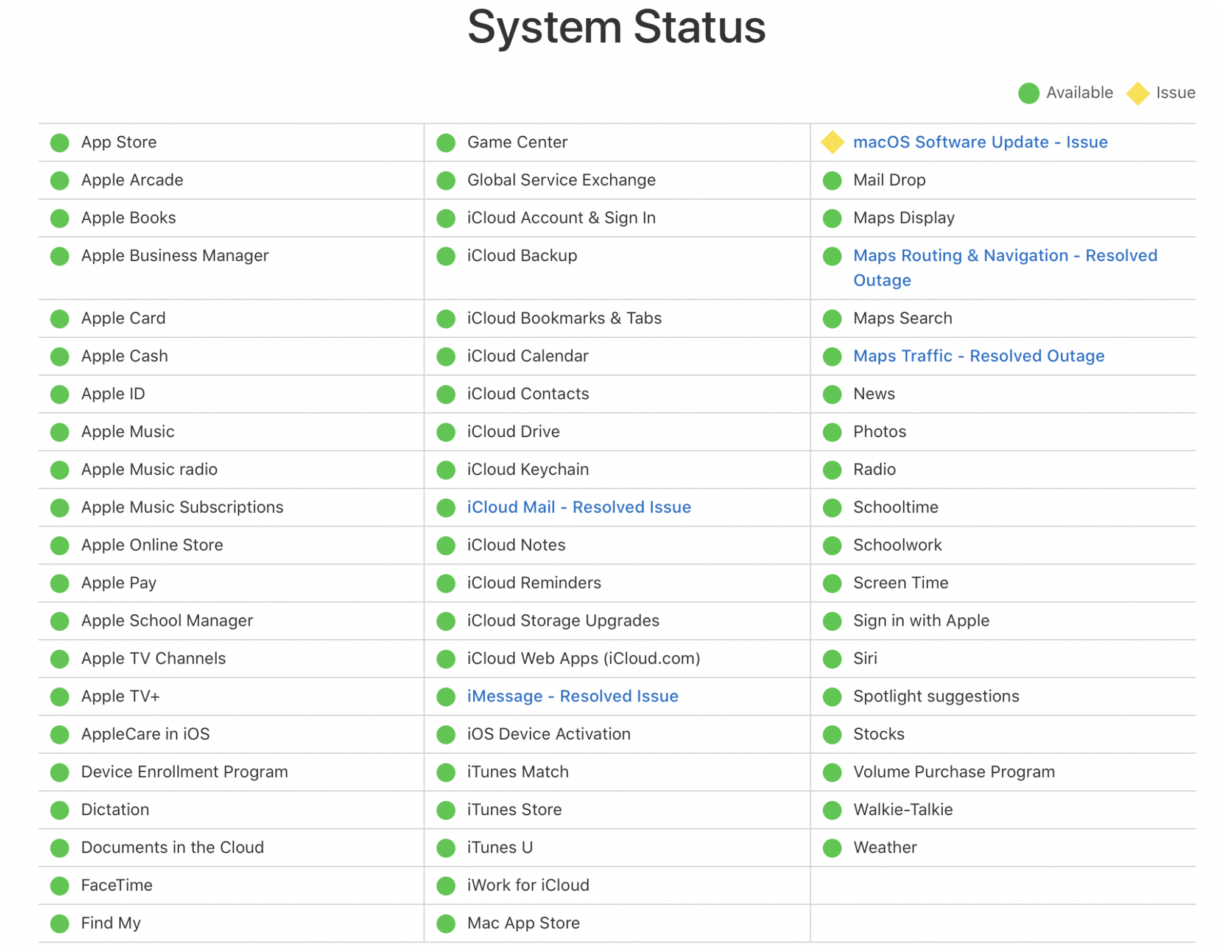Click the Walkie-Talkie service label
Viewport: 1218px width, 951px height.
click(903, 810)
